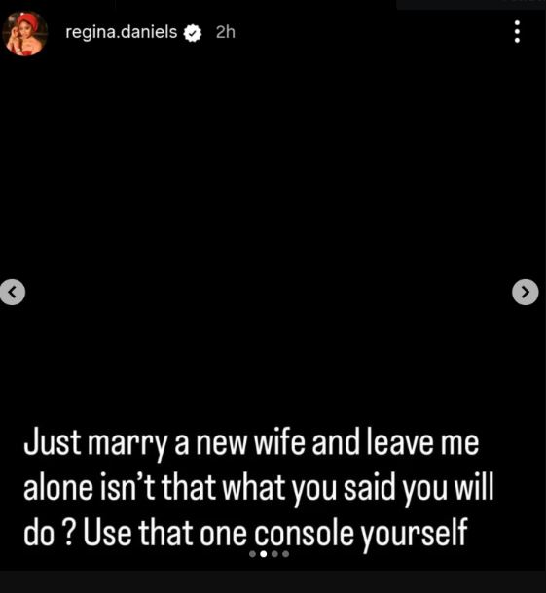Select the highlighted second slide dot
Image resolution: width=546 pixels, height=593 pixels.
pos(264,554)
